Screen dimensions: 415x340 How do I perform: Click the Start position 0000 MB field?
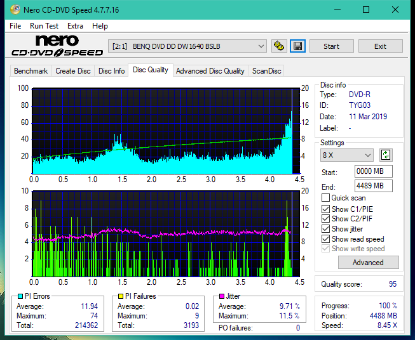pyautogui.click(x=373, y=171)
